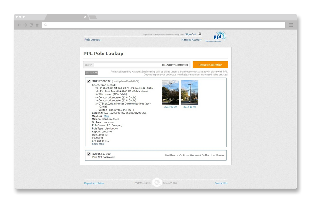Click the 'No Photos Of Pole' message
Viewport: 311px width, 204px height.
195,156
